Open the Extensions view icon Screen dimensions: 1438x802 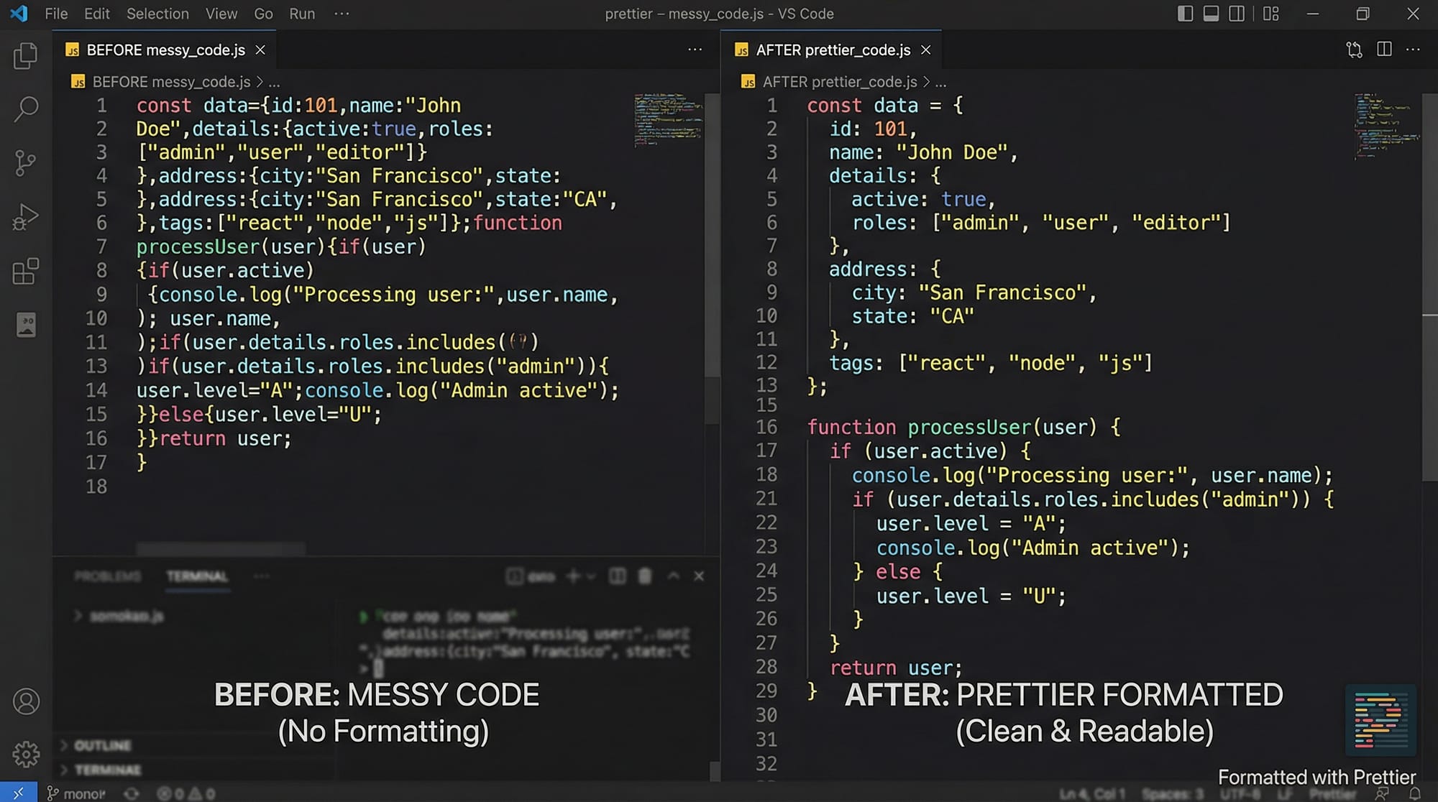tap(26, 271)
